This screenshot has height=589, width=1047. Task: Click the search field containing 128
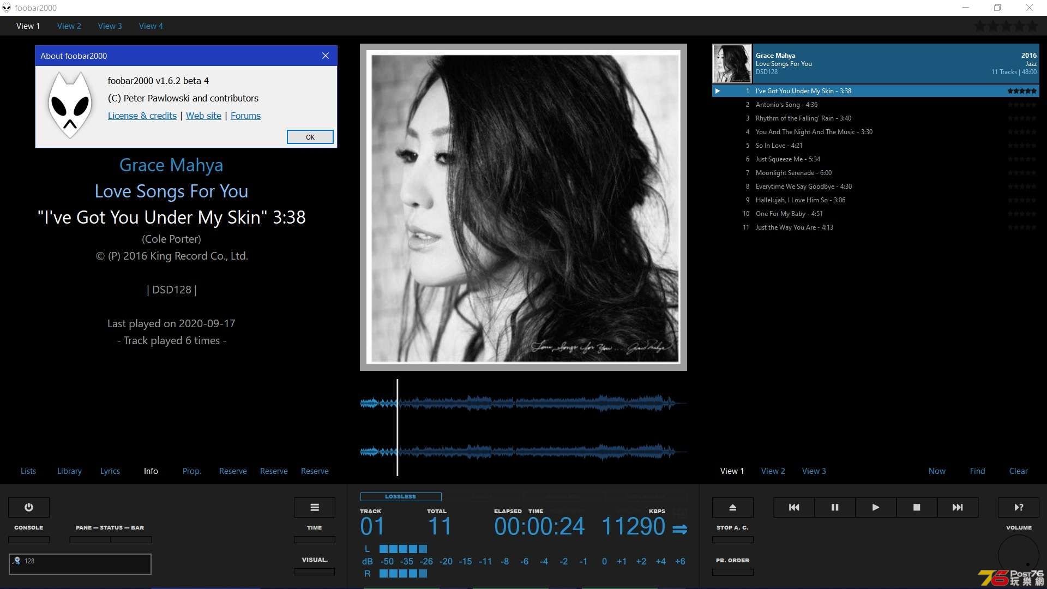80,564
